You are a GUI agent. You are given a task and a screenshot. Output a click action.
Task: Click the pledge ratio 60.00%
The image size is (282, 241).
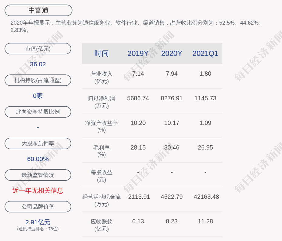tap(38, 159)
